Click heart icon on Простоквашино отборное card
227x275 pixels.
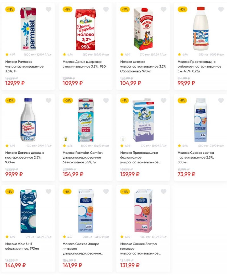click(221, 9)
